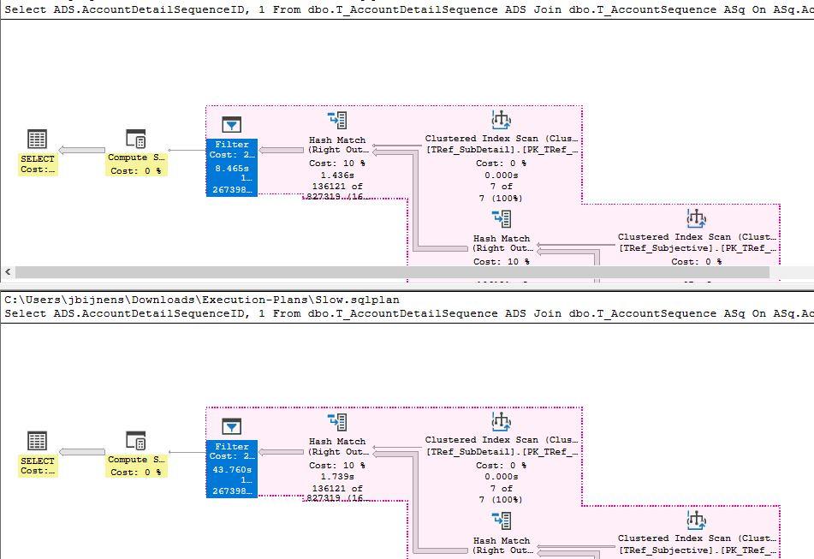Click [TRef_Subjective].[PK_TRef_ label in top plan
This screenshot has height=559, width=814.
point(697,248)
